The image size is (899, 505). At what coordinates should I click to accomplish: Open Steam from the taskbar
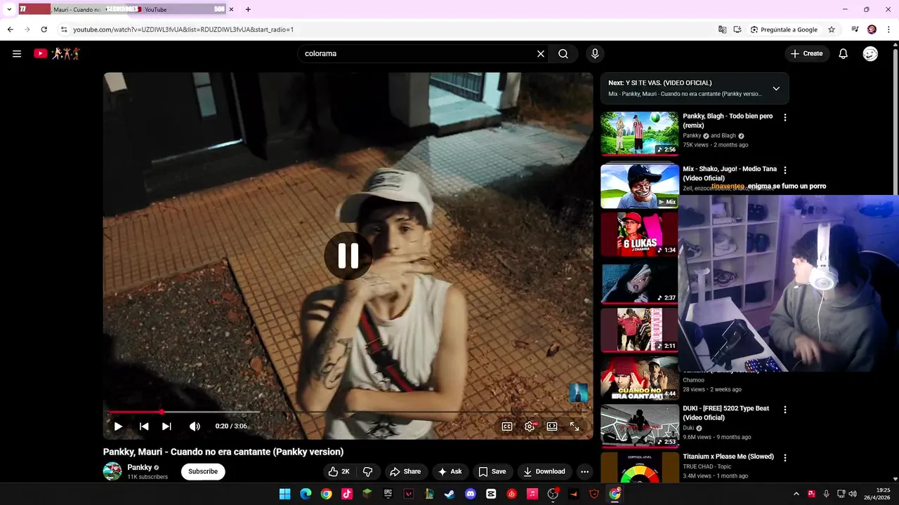click(449, 494)
